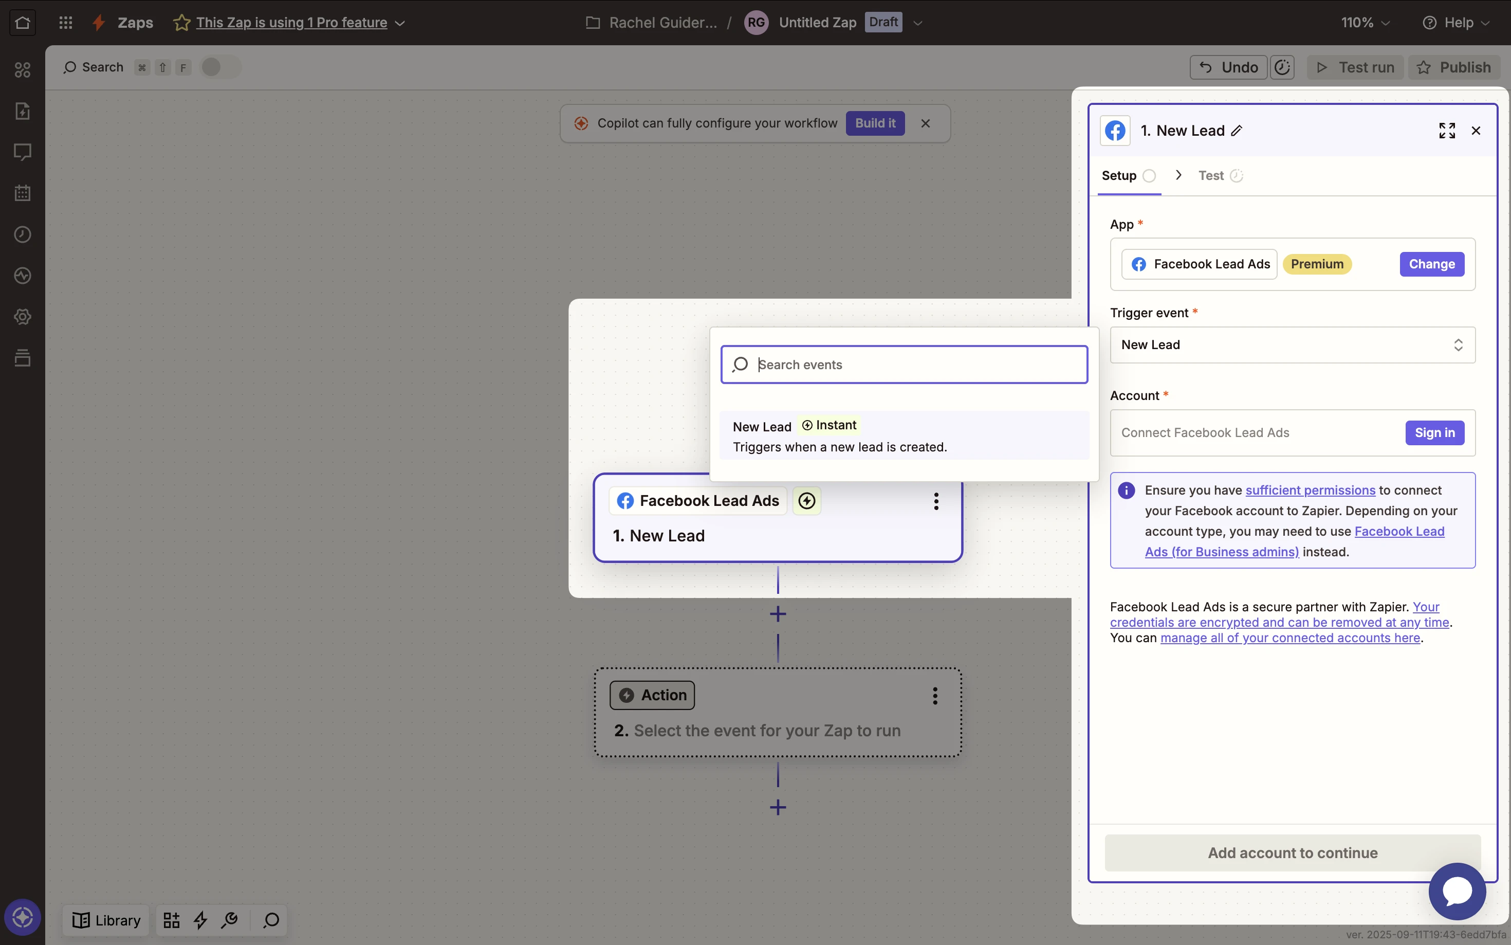
Task: Click the version history icon beside Undo
Action: pos(1282,67)
